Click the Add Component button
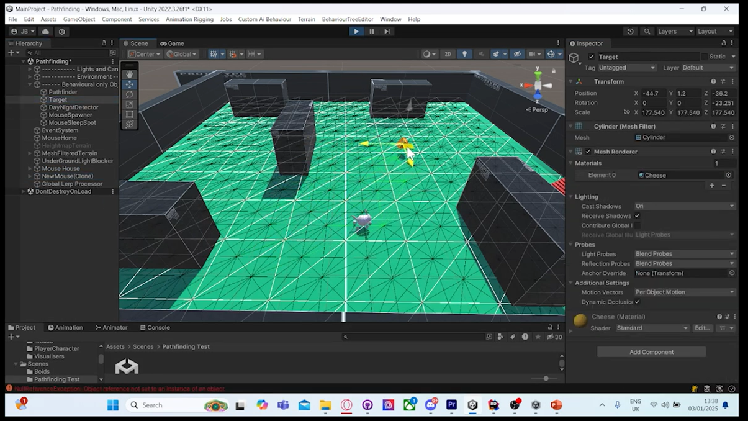The image size is (748, 421). click(651, 352)
